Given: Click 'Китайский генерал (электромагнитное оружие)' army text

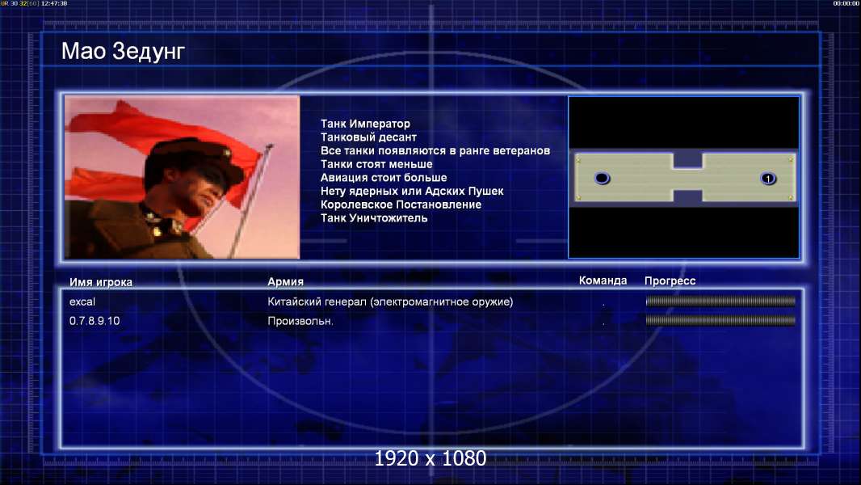Looking at the screenshot, I should (390, 302).
